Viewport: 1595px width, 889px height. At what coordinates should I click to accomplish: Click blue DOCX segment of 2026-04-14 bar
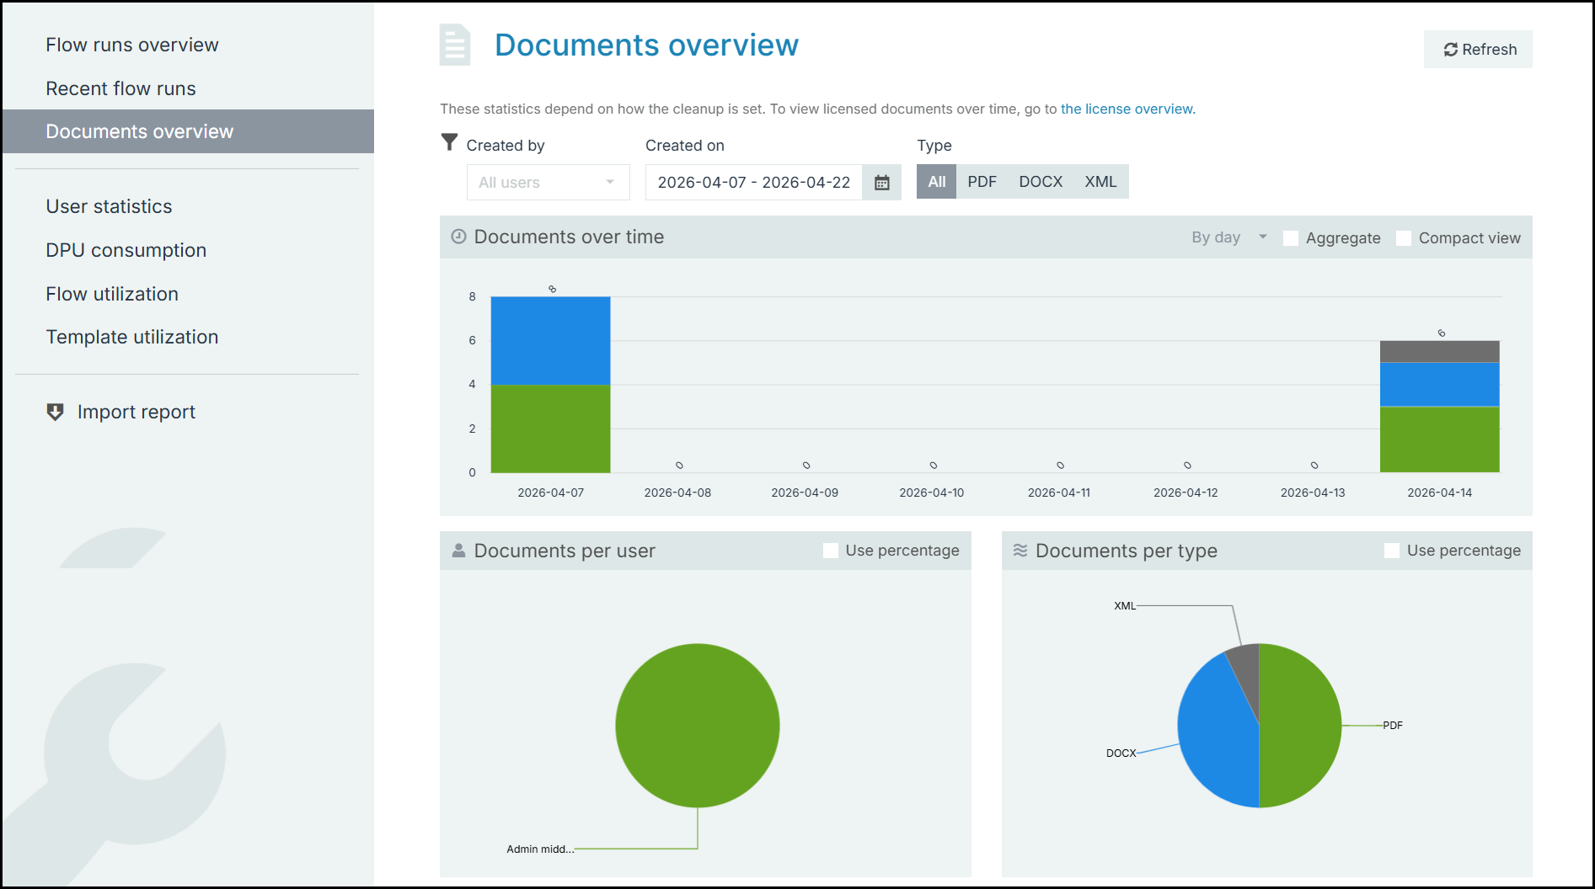(x=1439, y=385)
